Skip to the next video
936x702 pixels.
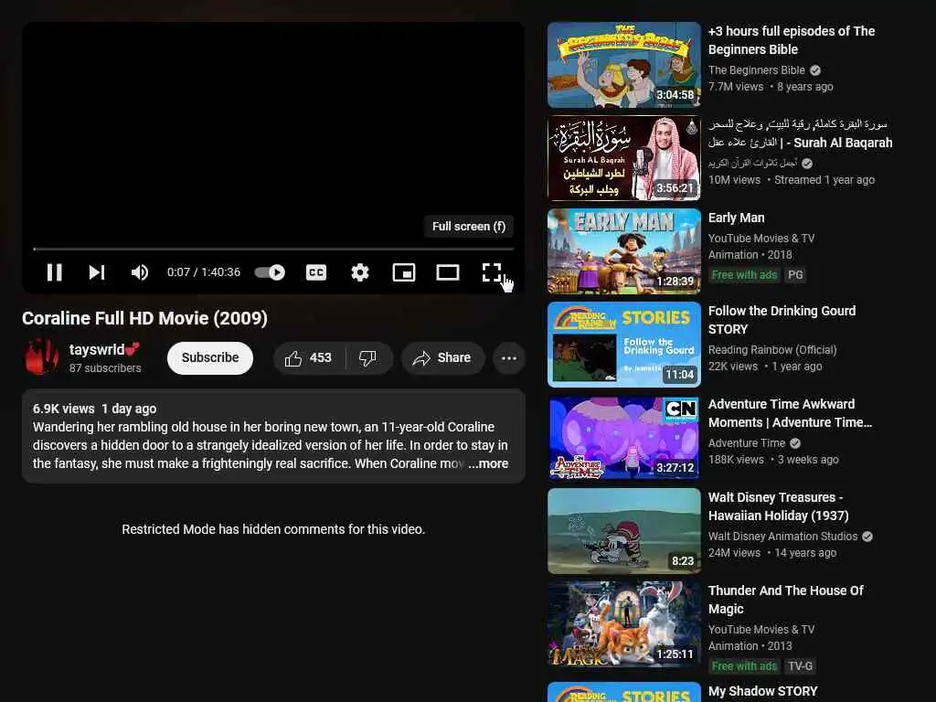coord(97,272)
